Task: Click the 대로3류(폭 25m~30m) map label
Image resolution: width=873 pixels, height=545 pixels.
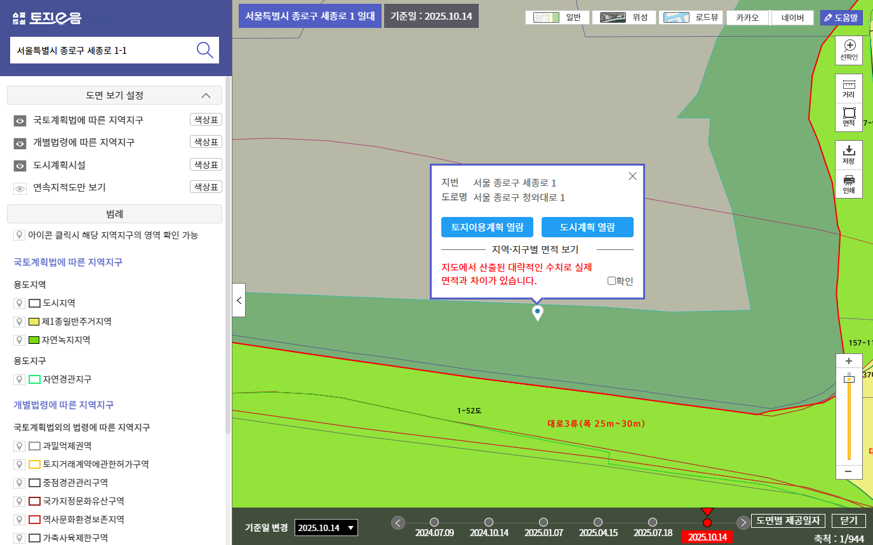Action: [596, 424]
